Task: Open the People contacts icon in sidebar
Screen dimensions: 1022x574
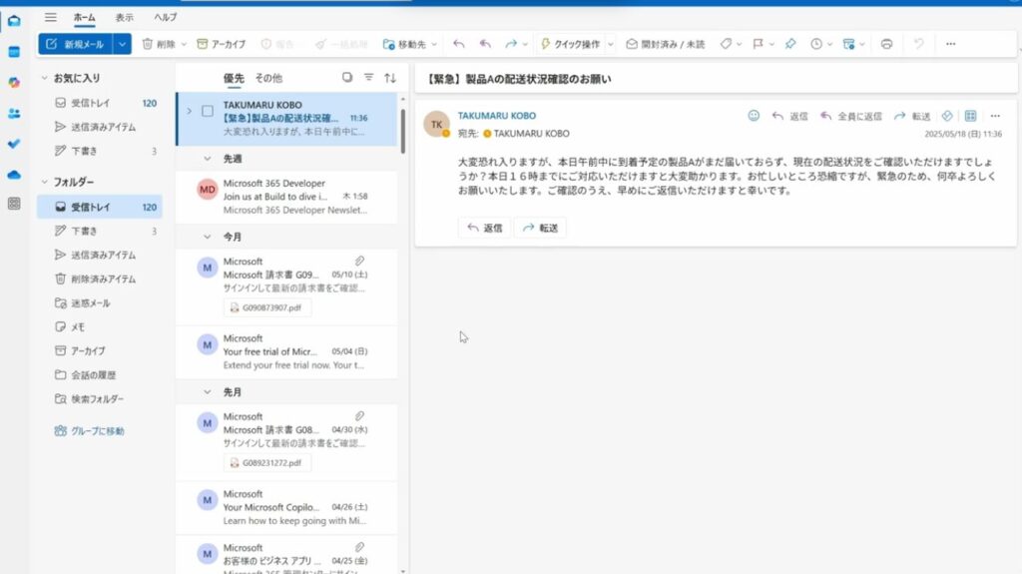Action: 14,113
